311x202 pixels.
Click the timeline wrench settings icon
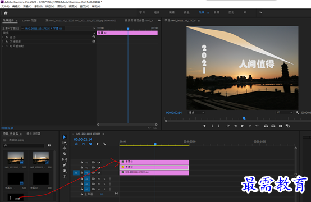104,144
